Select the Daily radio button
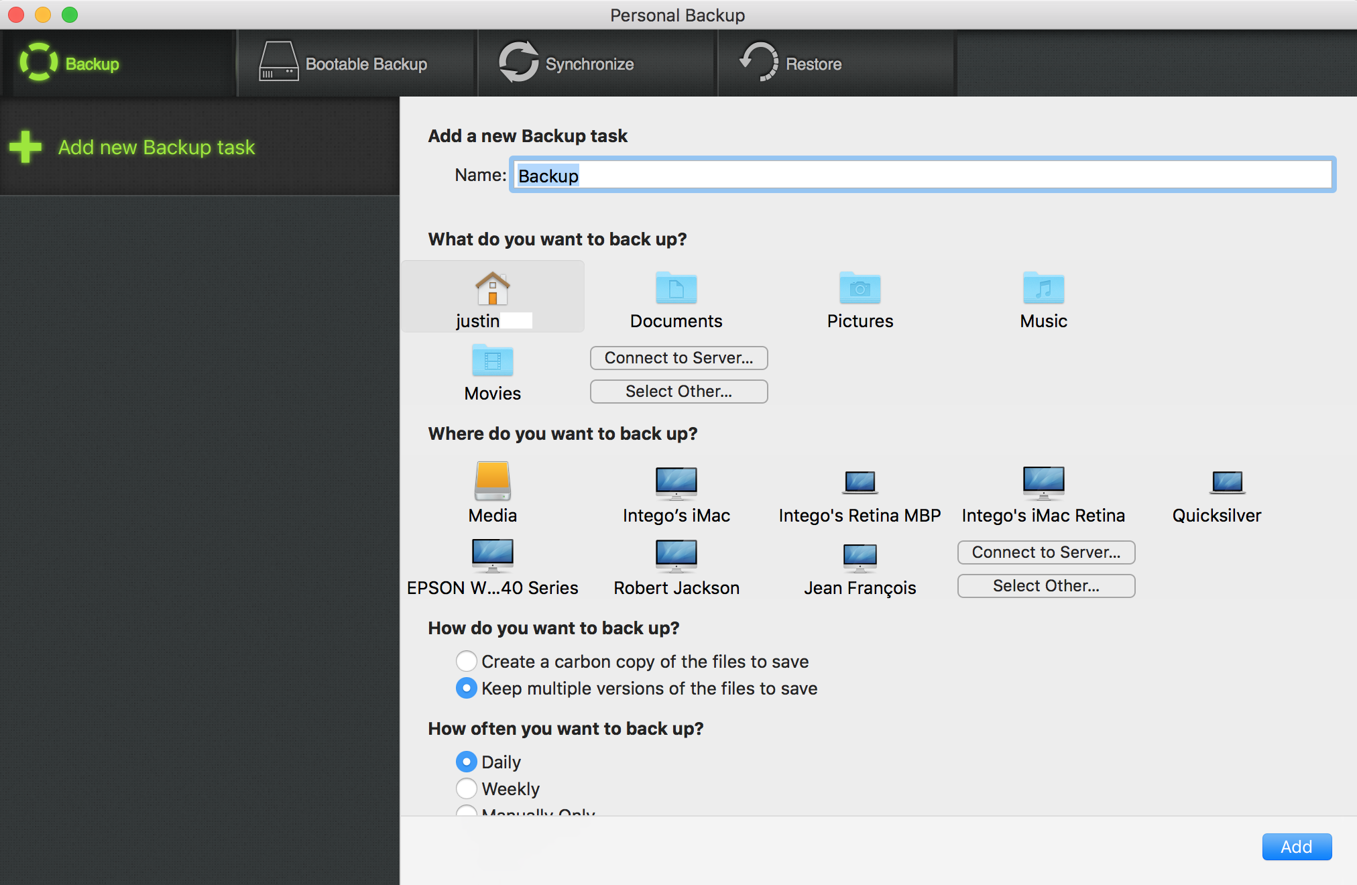1357x885 pixels. [467, 762]
